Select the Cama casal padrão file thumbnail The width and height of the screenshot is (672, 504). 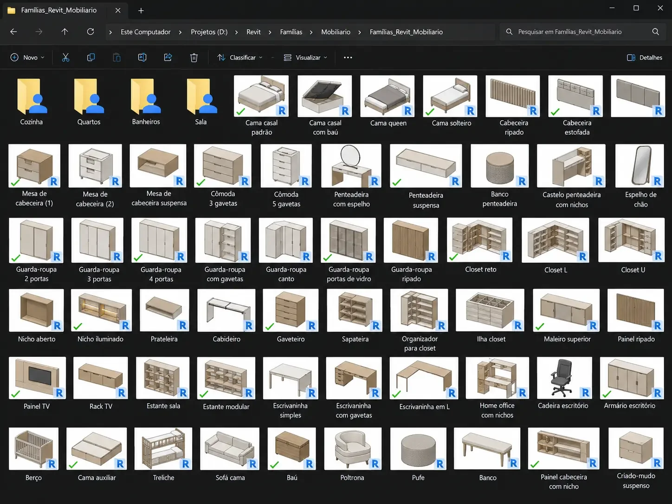pyautogui.click(x=261, y=96)
